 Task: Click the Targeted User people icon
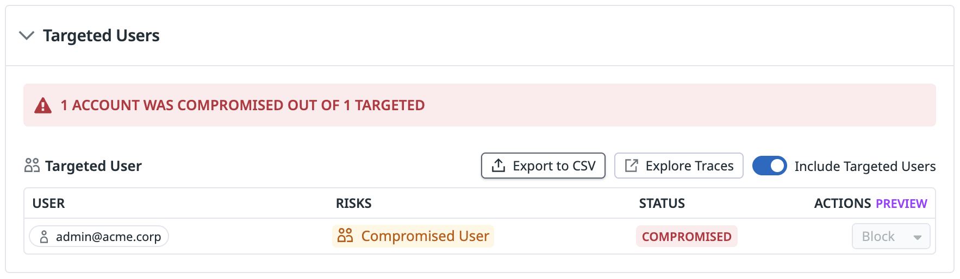pos(32,166)
